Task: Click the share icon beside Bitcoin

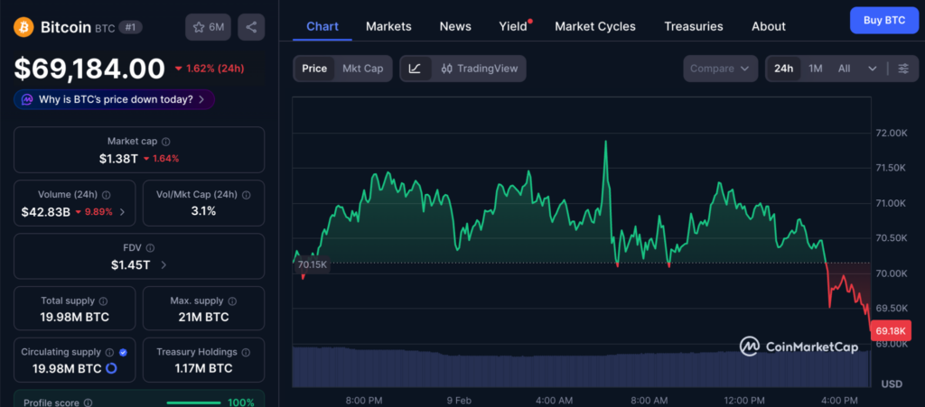Action: point(251,27)
